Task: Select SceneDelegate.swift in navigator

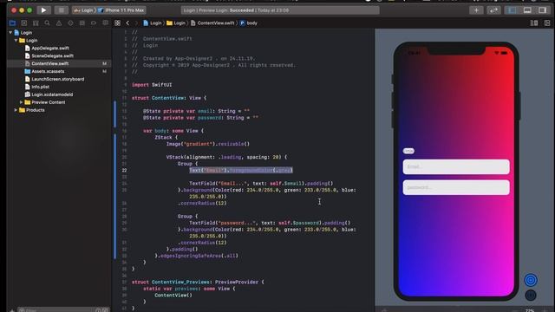Action: (52, 55)
